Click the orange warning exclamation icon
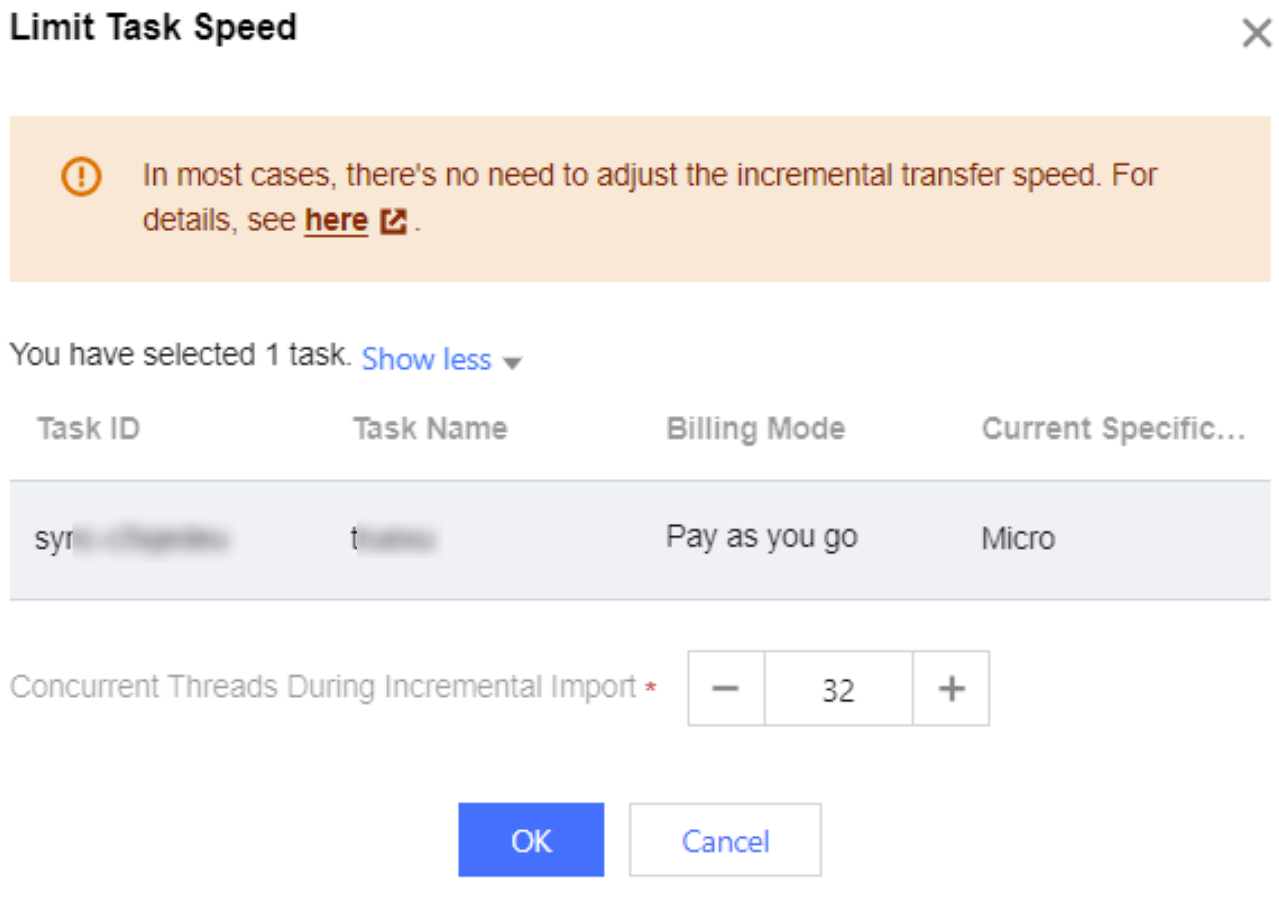Screen dimensions: 1279x903 (x=81, y=177)
